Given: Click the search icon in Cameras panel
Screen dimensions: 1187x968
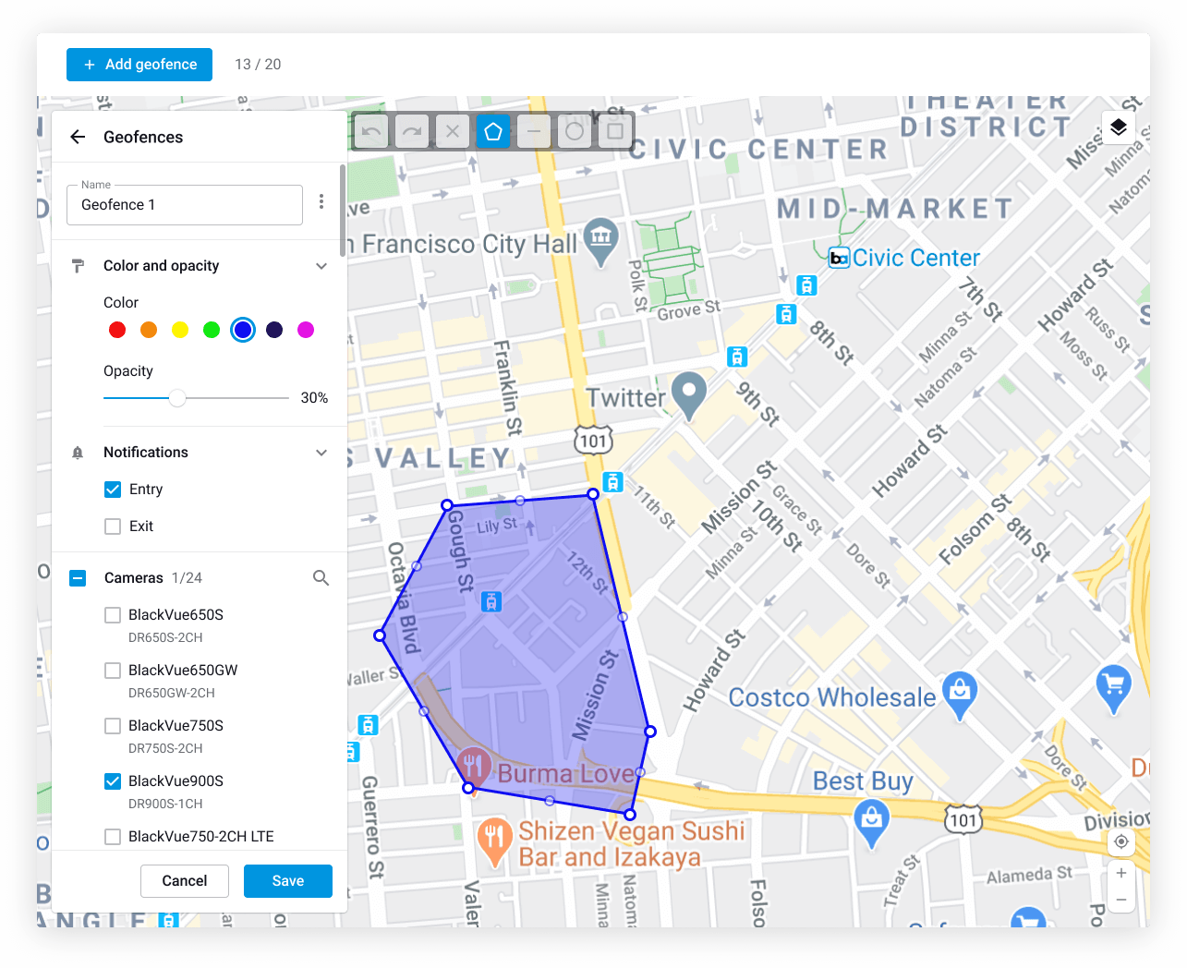Looking at the screenshot, I should click(x=321, y=577).
